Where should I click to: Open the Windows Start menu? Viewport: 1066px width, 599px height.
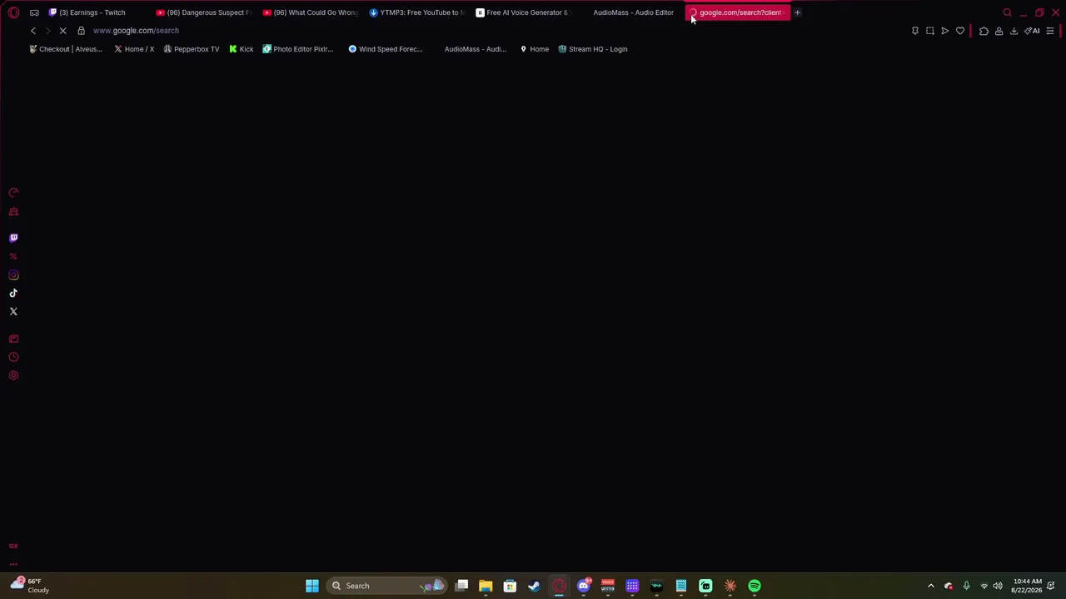(x=312, y=586)
